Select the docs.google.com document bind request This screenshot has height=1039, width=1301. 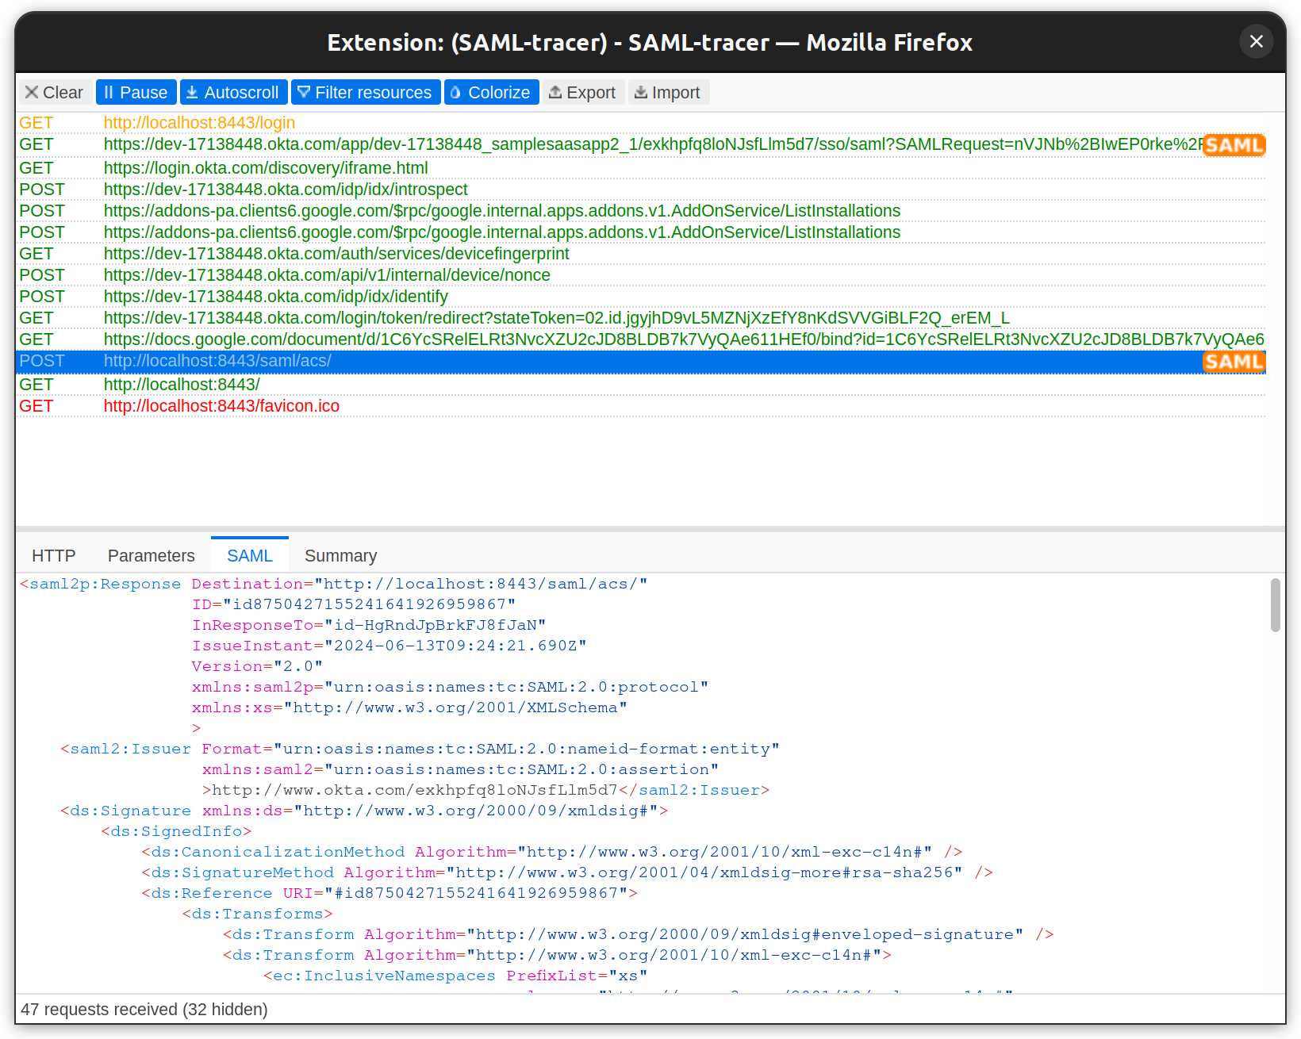click(641, 339)
